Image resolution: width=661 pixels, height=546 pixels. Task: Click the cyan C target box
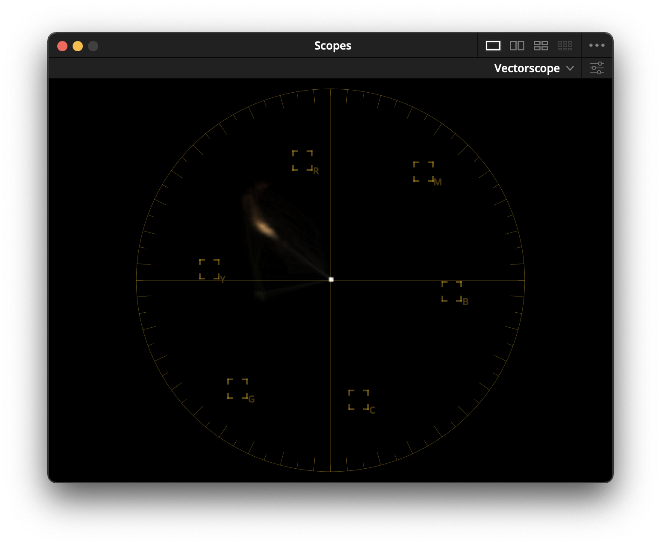[x=359, y=400]
